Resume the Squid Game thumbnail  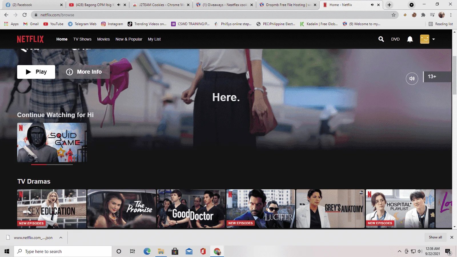click(x=52, y=142)
